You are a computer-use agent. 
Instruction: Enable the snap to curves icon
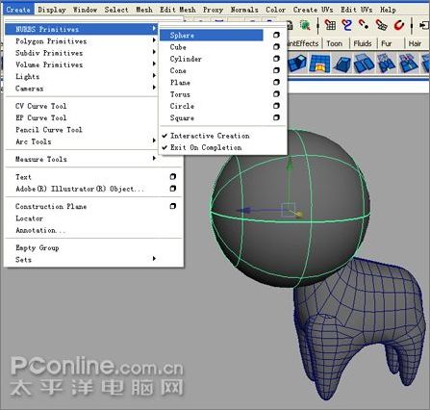pos(346,25)
